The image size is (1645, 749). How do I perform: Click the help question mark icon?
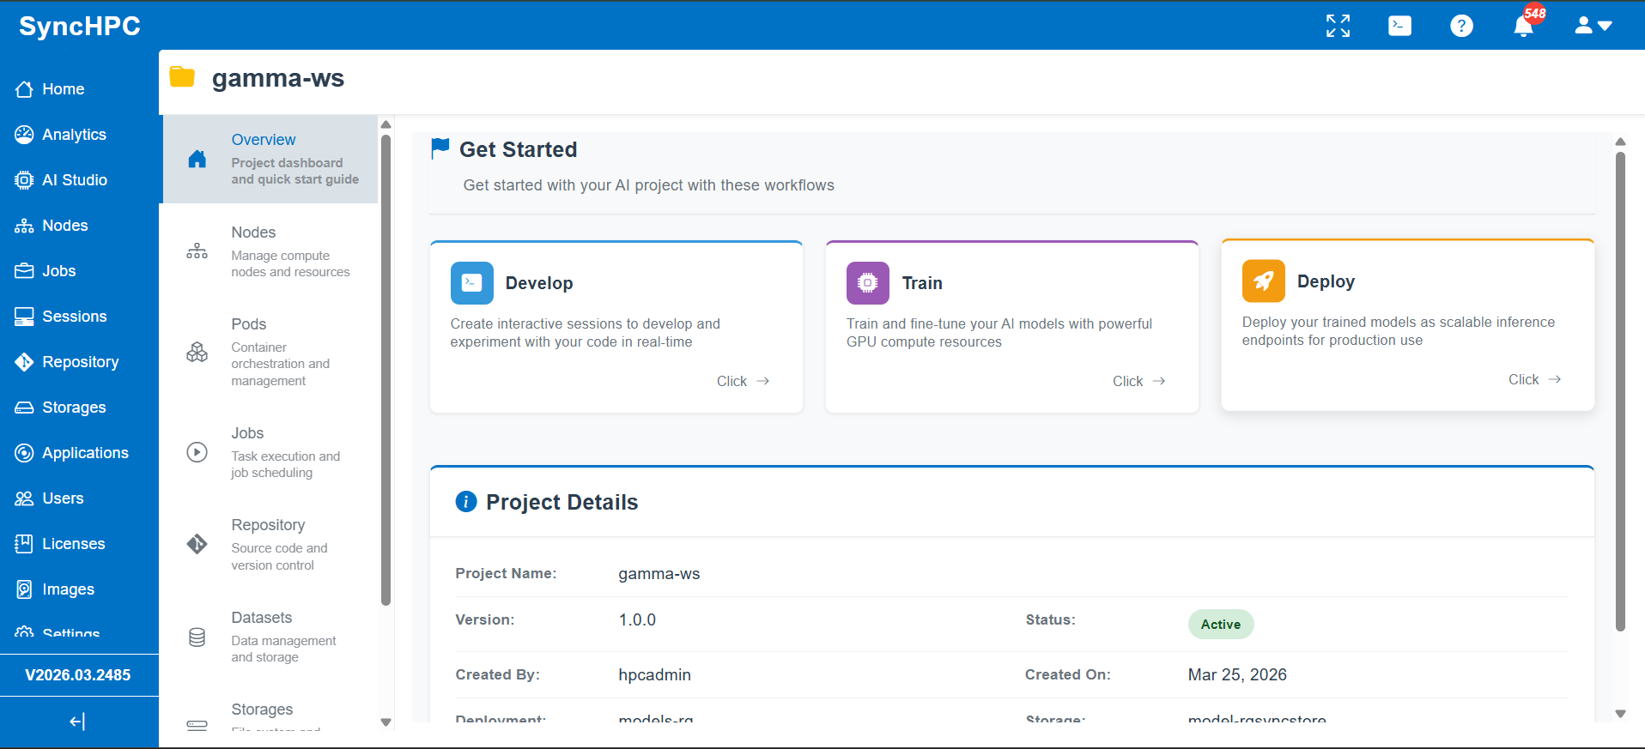1461,26
